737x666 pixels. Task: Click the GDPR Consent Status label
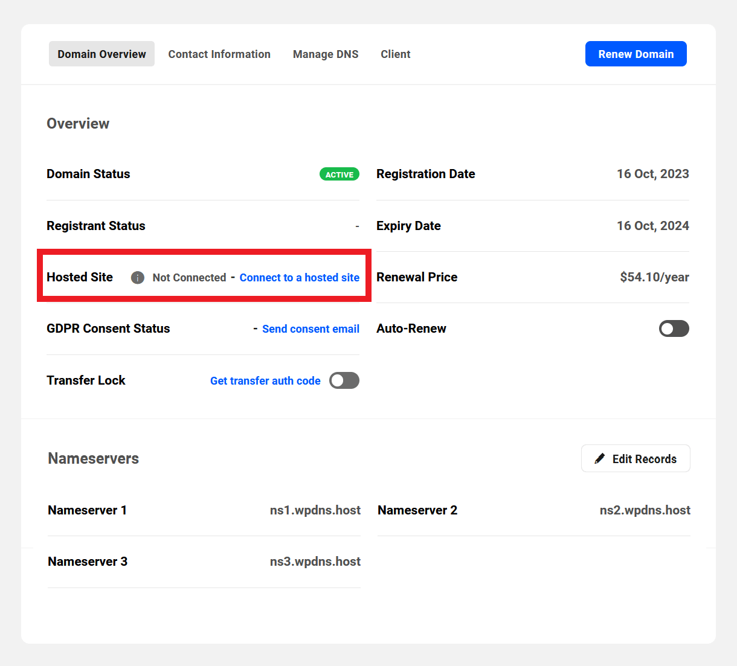[108, 328]
